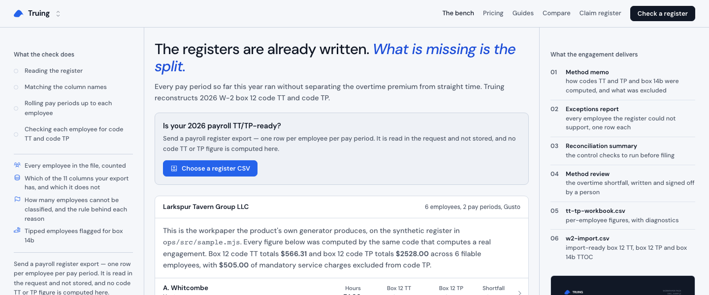Click the What the check does heading
Screen dimensions: 709x295
(x=44, y=55)
